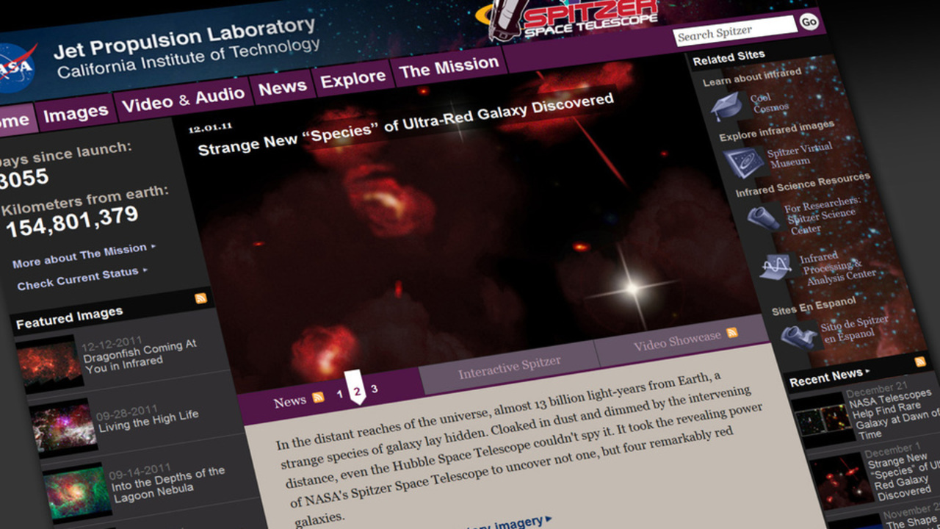Click the News RSS feed icon
Image resolution: width=940 pixels, height=529 pixels.
click(318, 397)
